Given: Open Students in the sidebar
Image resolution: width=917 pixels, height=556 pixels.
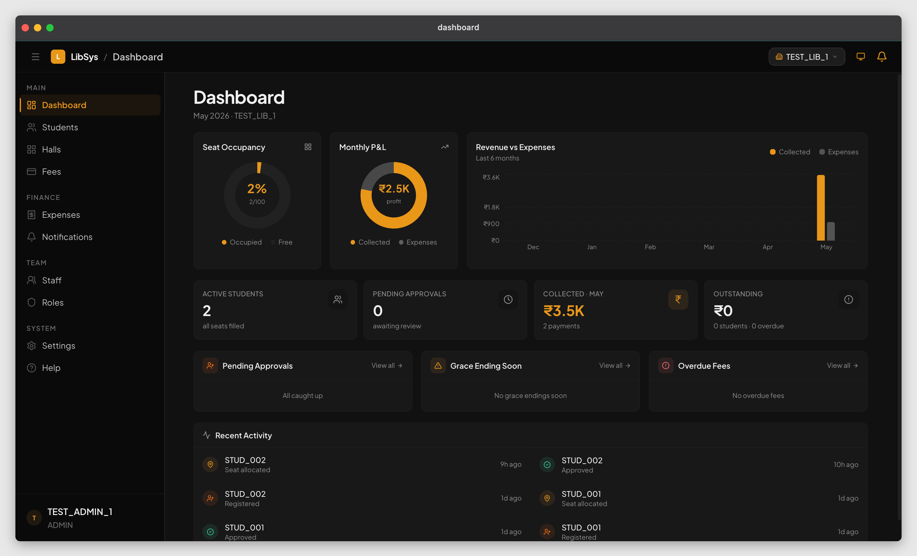Looking at the screenshot, I should [90, 127].
